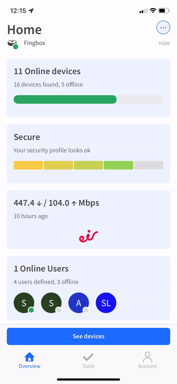Viewport: 177px width, 384px height.
Task: Select the second offline S user avatar
Action: [x=51, y=303]
